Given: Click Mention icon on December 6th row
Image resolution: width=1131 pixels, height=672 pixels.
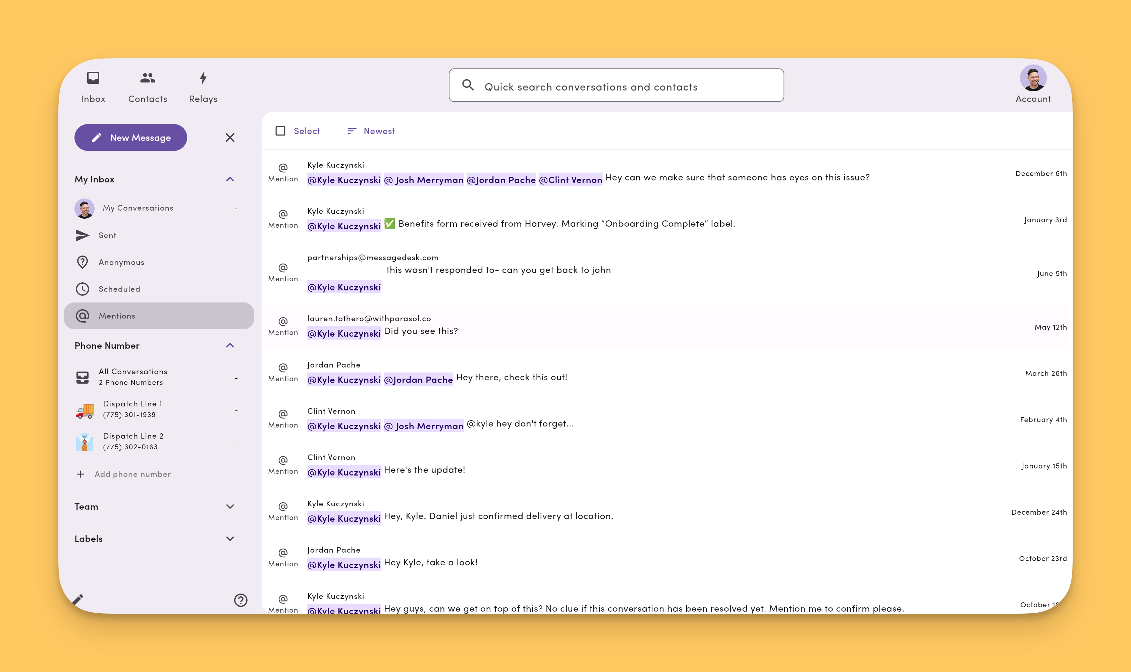Looking at the screenshot, I should click(x=283, y=168).
